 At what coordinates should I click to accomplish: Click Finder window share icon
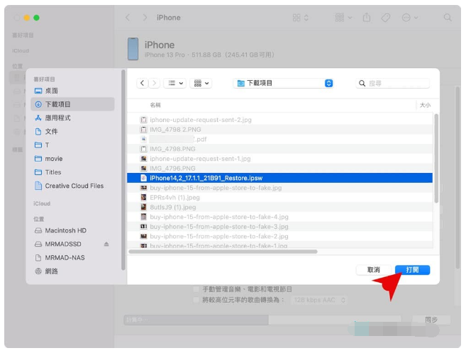click(367, 18)
